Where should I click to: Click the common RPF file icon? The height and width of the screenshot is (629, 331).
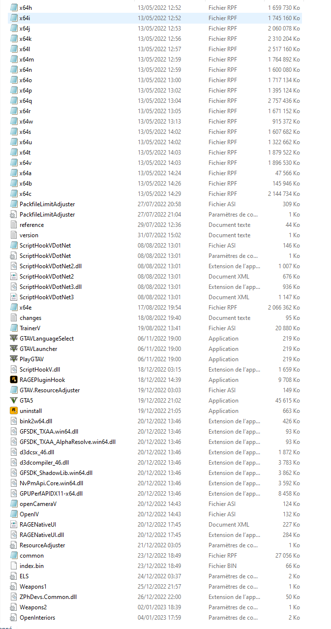(14, 555)
